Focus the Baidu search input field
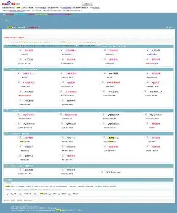This screenshot has width=177, height=213. coord(52,4)
